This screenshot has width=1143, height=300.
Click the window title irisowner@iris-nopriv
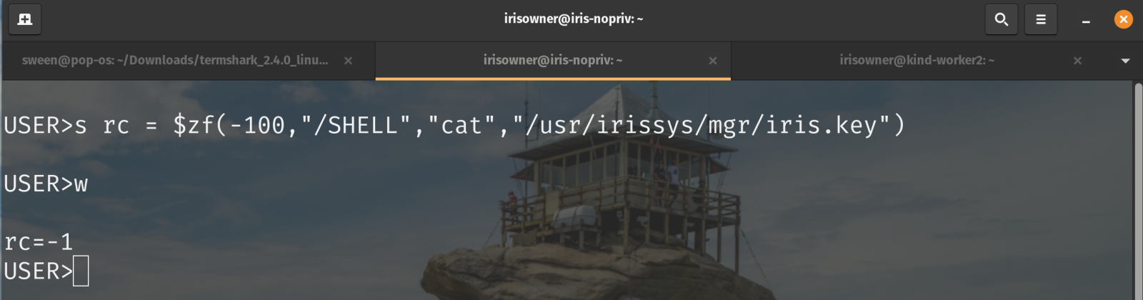(574, 19)
